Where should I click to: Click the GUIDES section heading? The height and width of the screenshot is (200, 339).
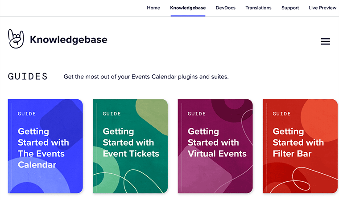(x=28, y=77)
